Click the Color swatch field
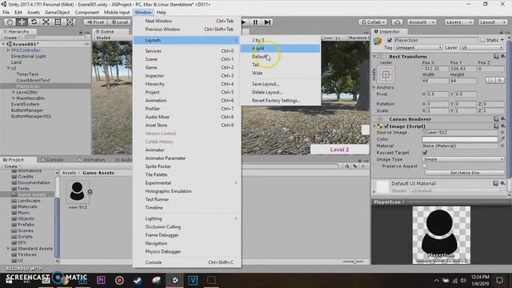This screenshot has width=512, height=288. tap(460, 139)
